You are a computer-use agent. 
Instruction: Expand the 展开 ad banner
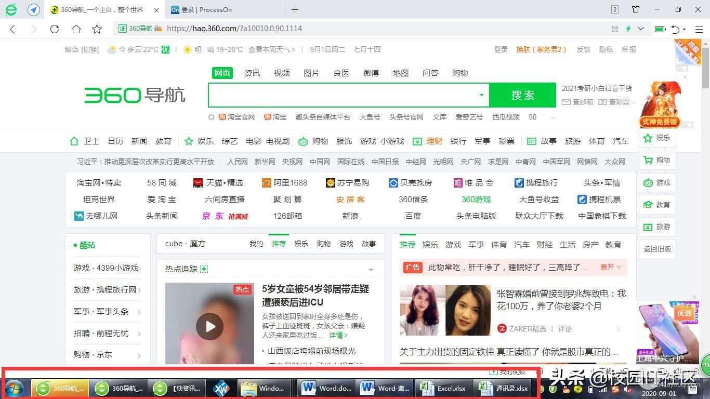tap(611, 267)
